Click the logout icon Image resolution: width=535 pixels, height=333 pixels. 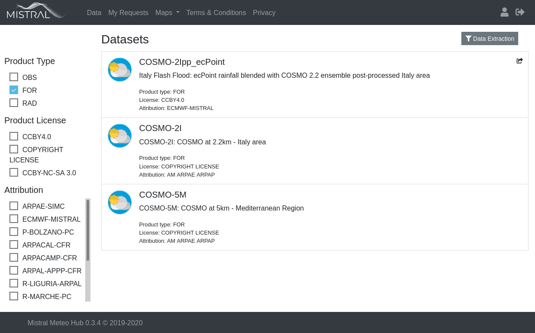520,12
